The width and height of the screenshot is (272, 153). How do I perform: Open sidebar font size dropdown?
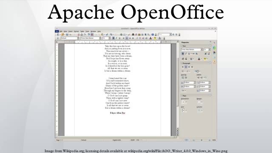click(x=210, y=49)
